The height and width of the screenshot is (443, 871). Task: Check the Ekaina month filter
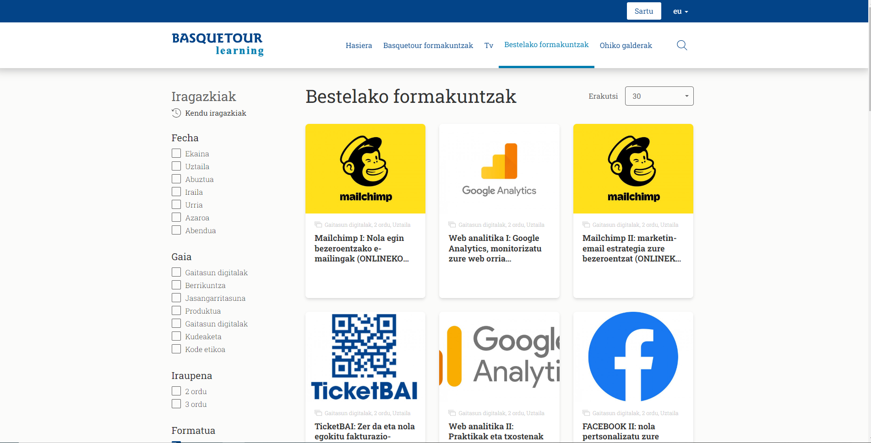tap(176, 153)
